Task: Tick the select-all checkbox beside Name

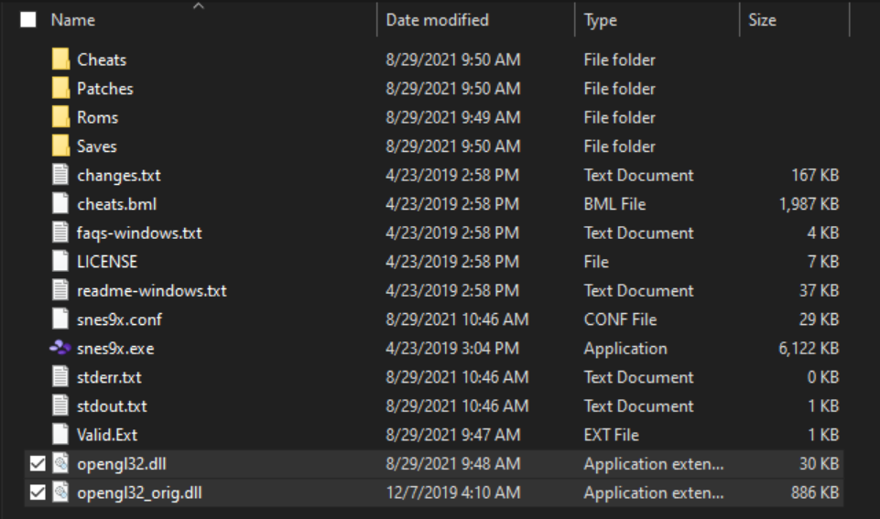Action: click(28, 19)
